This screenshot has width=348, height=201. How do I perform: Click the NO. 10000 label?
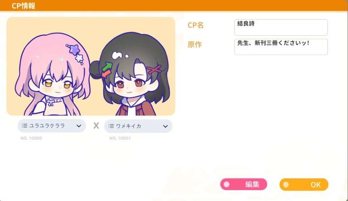point(31,138)
